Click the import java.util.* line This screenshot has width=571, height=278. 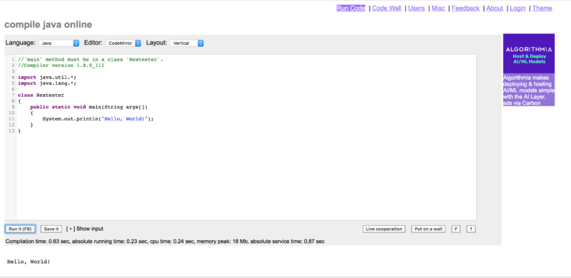pyautogui.click(x=47, y=77)
